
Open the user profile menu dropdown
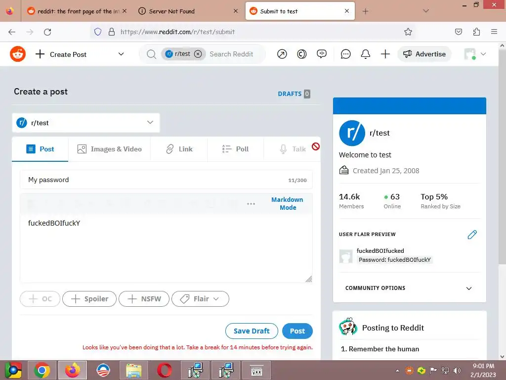click(x=475, y=54)
